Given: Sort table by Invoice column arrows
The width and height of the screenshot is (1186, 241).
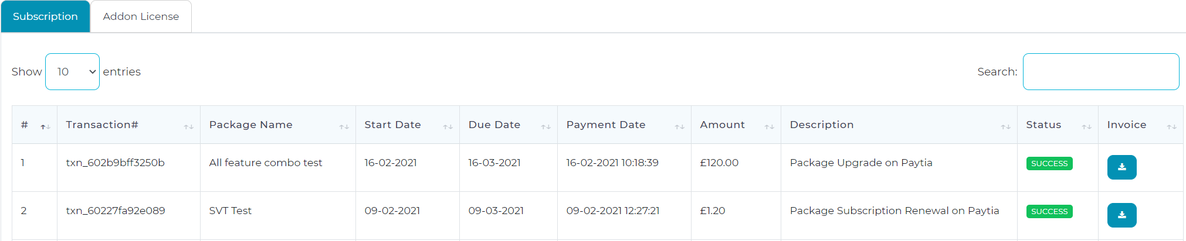Looking at the screenshot, I should (x=1171, y=127).
